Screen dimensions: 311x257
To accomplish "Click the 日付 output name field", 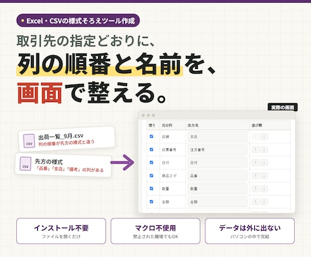I will coord(217,162).
